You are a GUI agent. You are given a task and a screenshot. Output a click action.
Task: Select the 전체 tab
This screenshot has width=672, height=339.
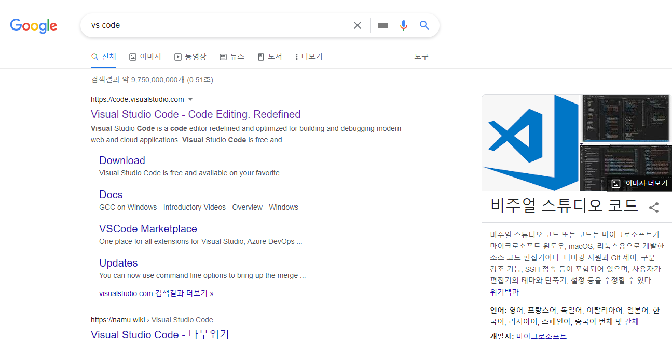click(103, 57)
